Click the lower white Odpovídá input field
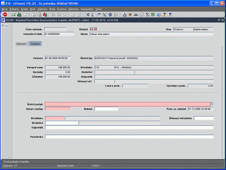Image resolution: width=226 pixels, height=170 pixels. (x=129, y=127)
